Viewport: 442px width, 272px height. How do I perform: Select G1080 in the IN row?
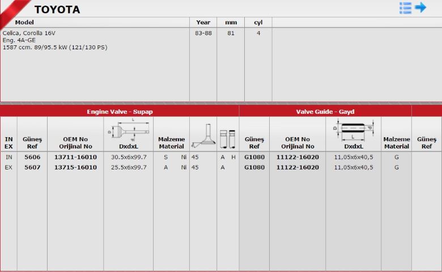254,157
